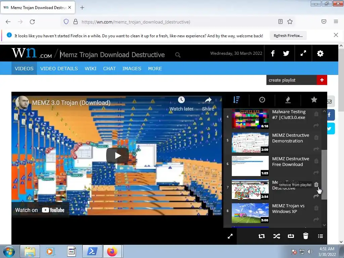Click the create playlist field
The width and height of the screenshot is (344, 258).
[292, 80]
